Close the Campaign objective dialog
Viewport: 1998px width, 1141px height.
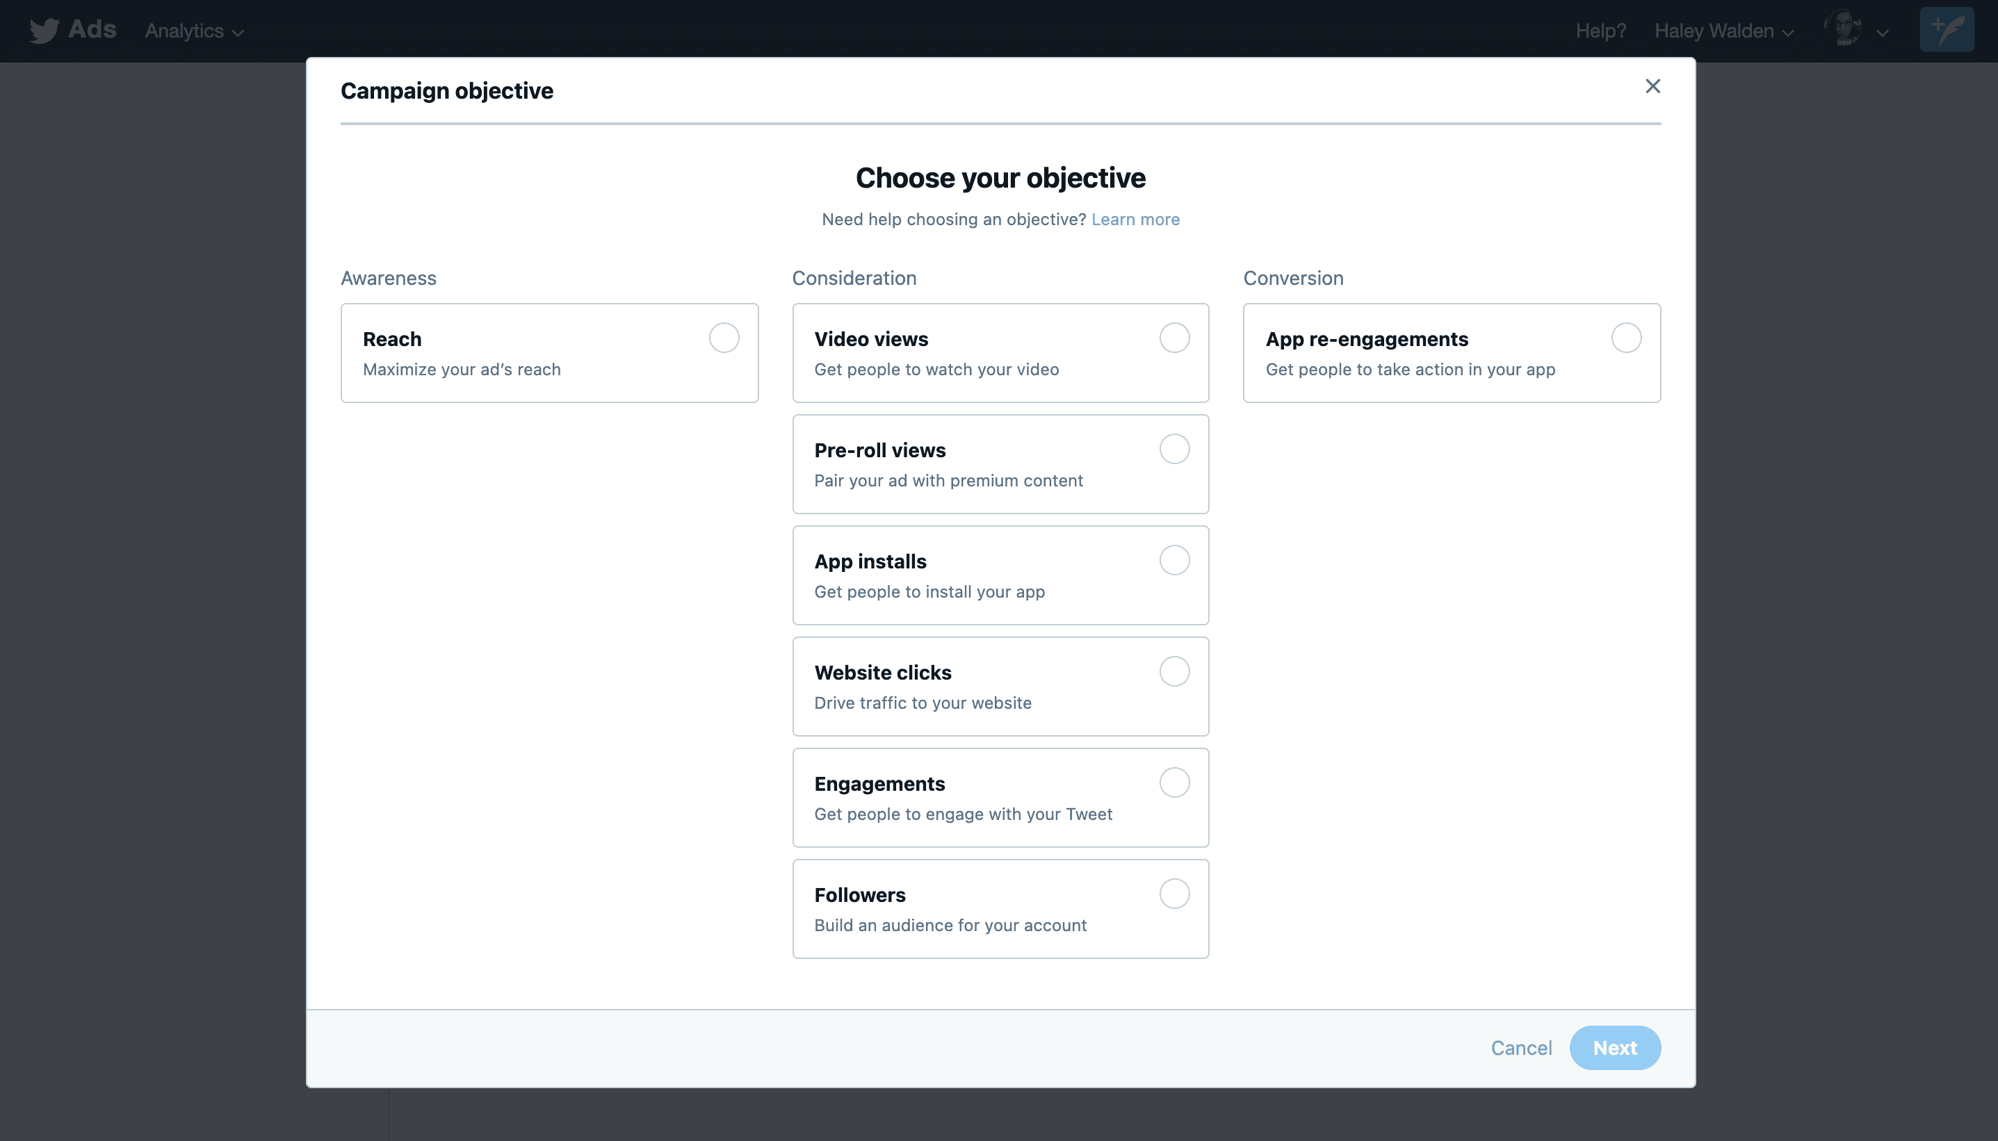(1652, 86)
